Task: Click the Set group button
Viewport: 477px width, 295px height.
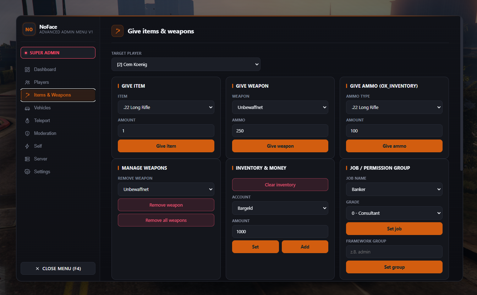Action: click(x=394, y=267)
